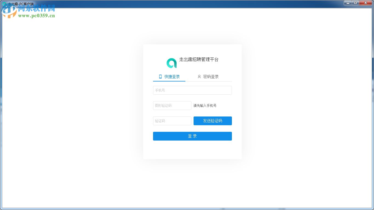This screenshot has height=210, width=374.
Task: Click the user icon beside 密码登录
Action: [x=199, y=77]
